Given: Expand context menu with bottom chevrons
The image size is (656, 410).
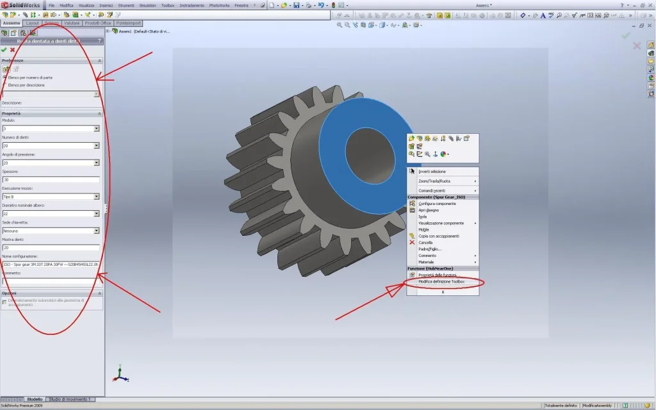Looking at the screenshot, I should tap(443, 292).
